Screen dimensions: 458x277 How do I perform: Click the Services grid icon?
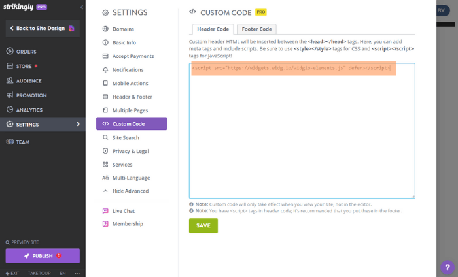point(105,165)
